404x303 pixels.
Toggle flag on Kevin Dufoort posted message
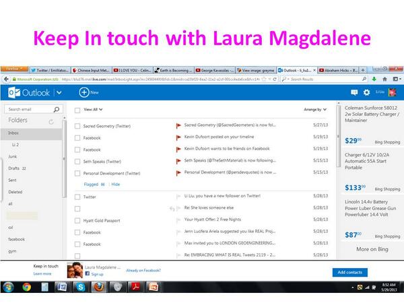point(178,137)
